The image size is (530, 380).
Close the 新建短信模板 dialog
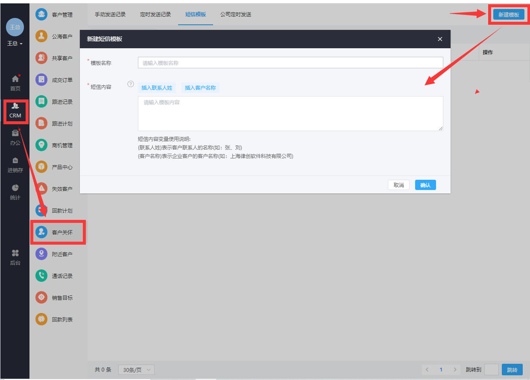click(x=440, y=39)
